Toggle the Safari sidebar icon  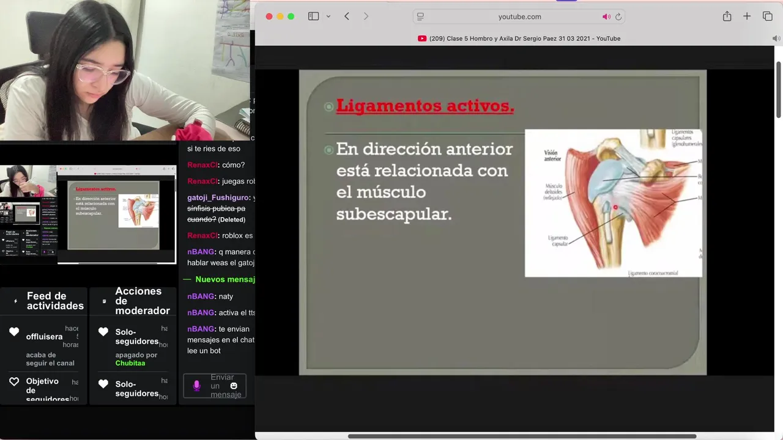click(x=313, y=16)
